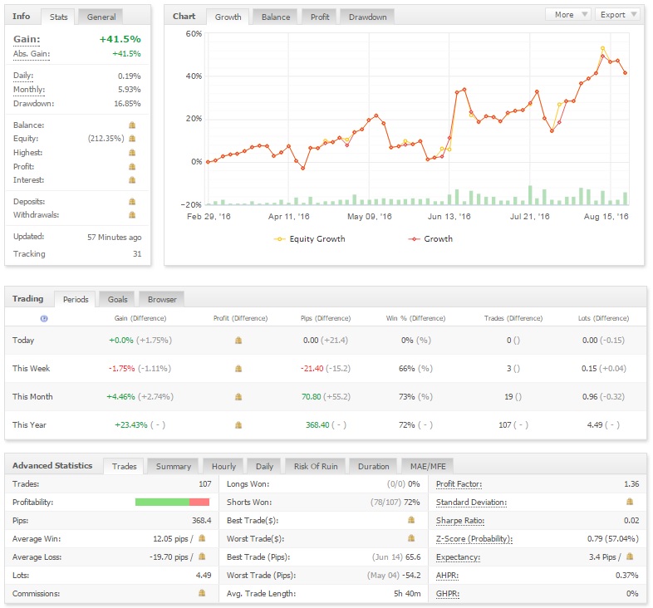
Task: Click the Avg. Trade Length value 5h 40m
Action: pyautogui.click(x=407, y=594)
